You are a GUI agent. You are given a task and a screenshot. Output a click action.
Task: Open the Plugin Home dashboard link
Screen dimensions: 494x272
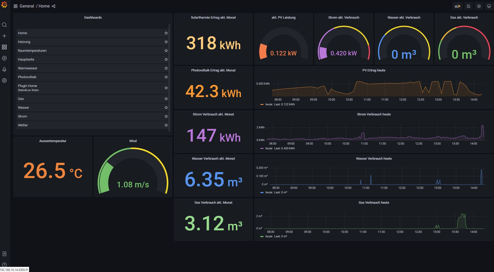[28, 86]
